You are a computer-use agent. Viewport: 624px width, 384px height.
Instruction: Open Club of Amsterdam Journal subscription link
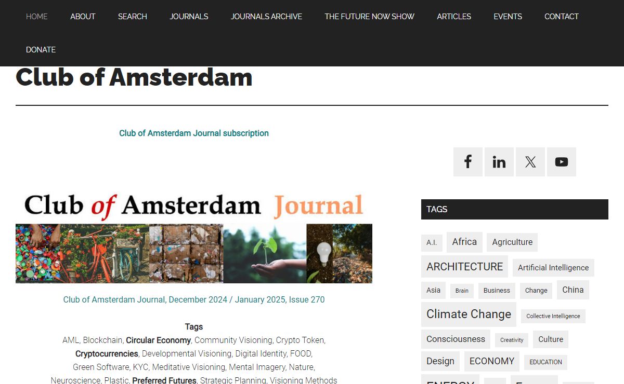[194, 133]
